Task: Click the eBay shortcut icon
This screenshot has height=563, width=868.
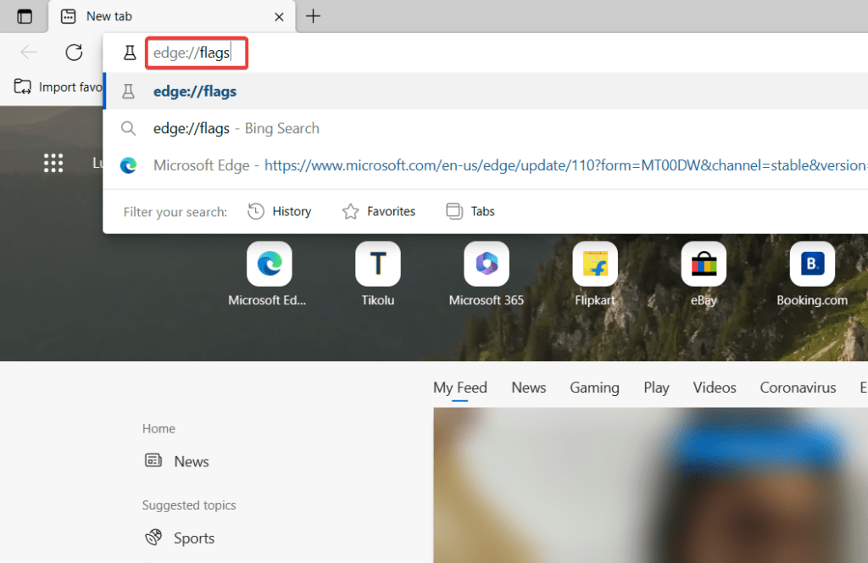Action: (x=703, y=264)
